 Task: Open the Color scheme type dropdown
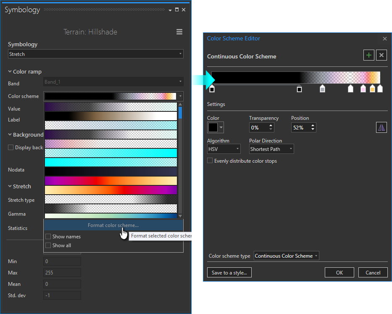pos(286,256)
